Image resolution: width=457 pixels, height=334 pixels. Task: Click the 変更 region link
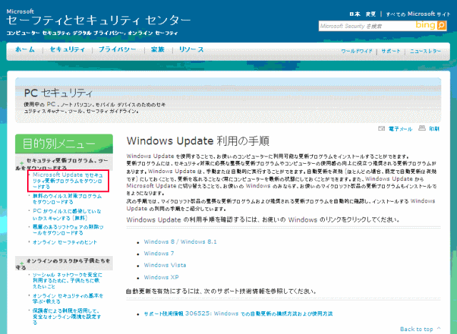pyautogui.click(x=371, y=14)
